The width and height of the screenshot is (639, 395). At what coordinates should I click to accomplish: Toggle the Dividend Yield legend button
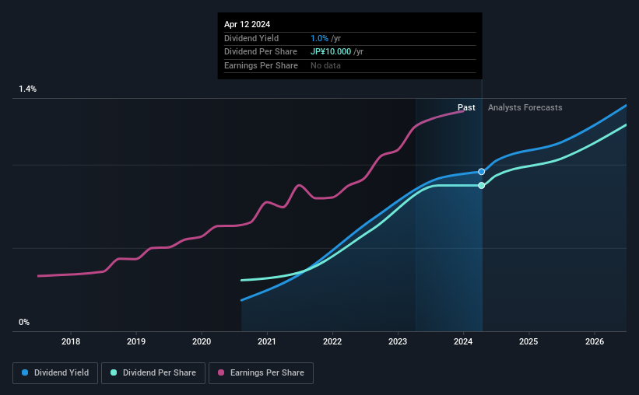point(55,372)
